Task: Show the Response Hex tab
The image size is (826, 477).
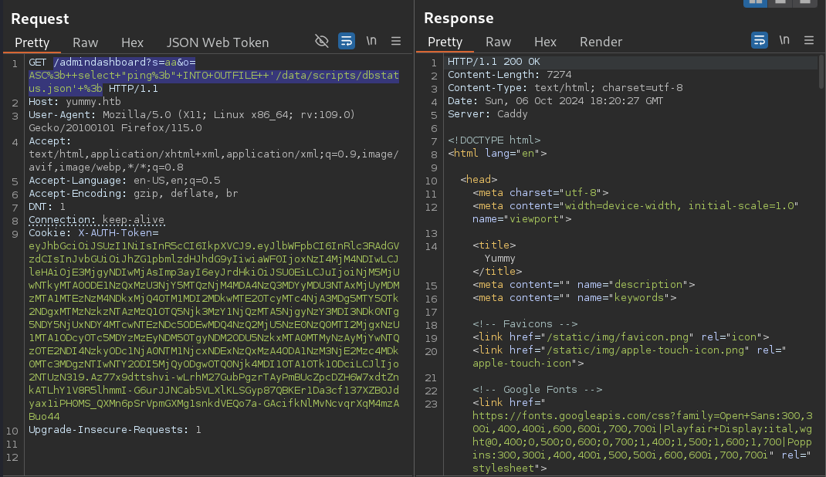Action: pyautogui.click(x=545, y=42)
